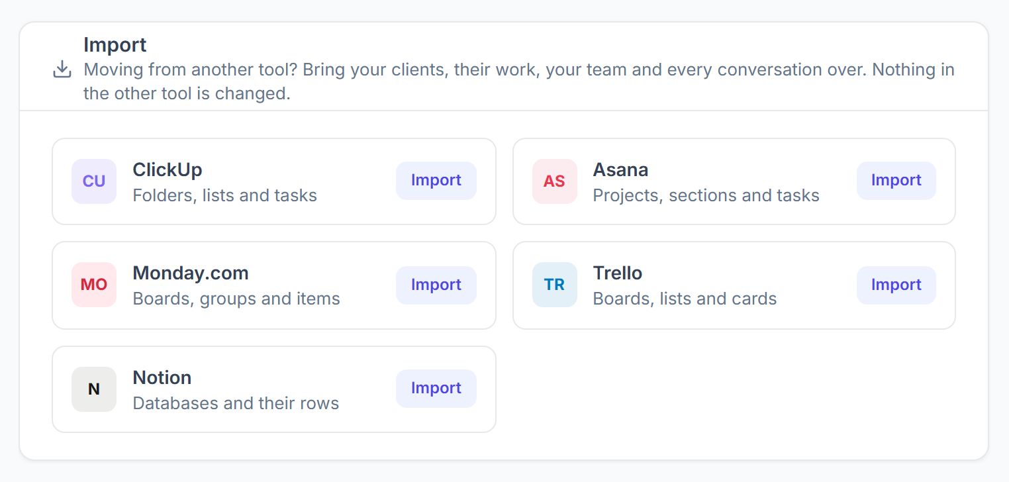Screen dimensions: 1009x482
Task: Click the "Notion" card title
Action: click(162, 377)
